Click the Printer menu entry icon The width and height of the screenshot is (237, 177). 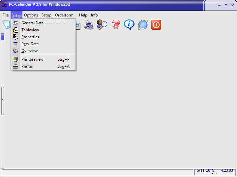coord(15,66)
